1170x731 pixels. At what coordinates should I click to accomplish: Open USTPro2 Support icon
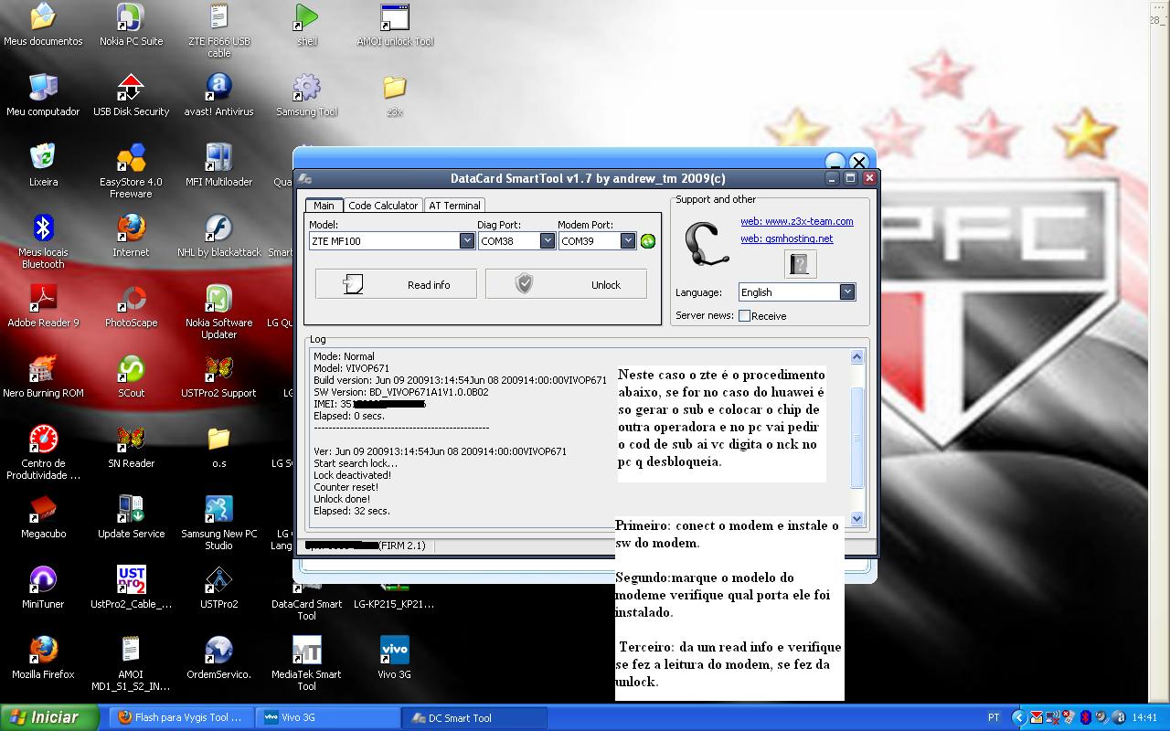(x=218, y=376)
